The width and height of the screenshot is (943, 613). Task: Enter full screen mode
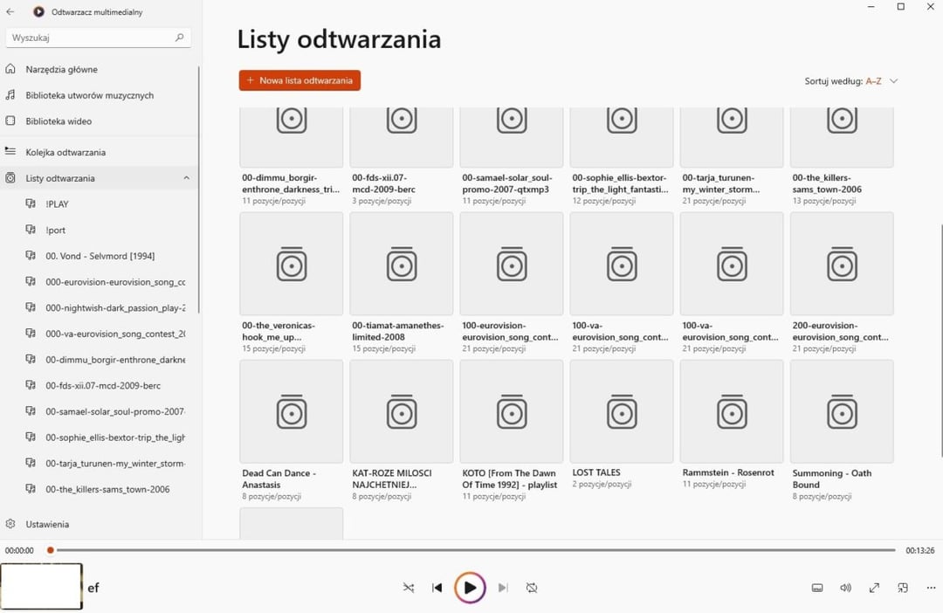(x=873, y=588)
